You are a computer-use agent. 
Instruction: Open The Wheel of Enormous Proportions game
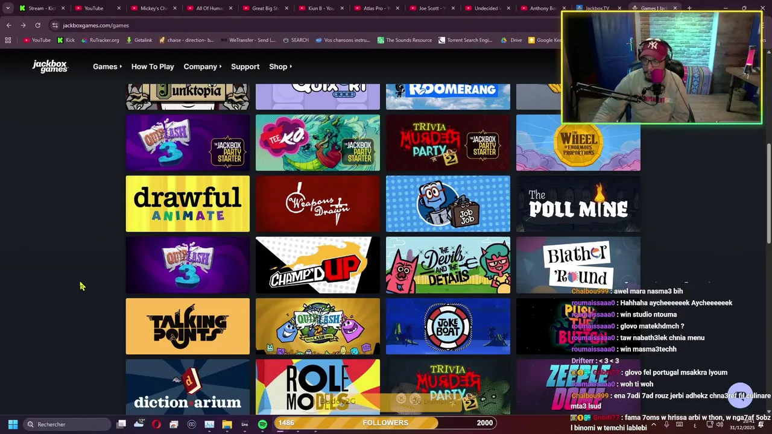[578, 143]
